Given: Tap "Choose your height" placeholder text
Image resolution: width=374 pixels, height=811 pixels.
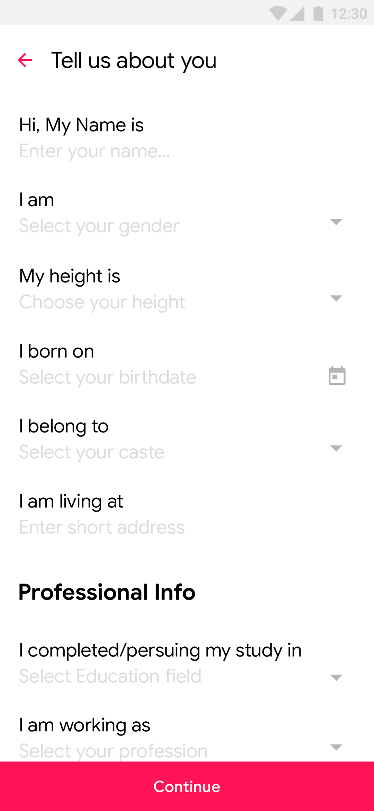Looking at the screenshot, I should pos(102,302).
